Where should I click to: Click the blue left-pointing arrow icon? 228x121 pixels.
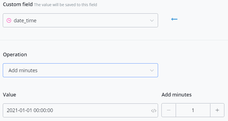[x=174, y=19]
